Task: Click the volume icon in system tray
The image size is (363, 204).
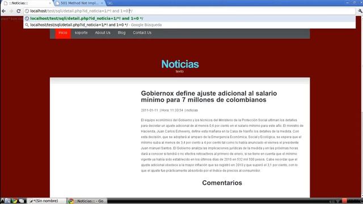Action: point(331,201)
